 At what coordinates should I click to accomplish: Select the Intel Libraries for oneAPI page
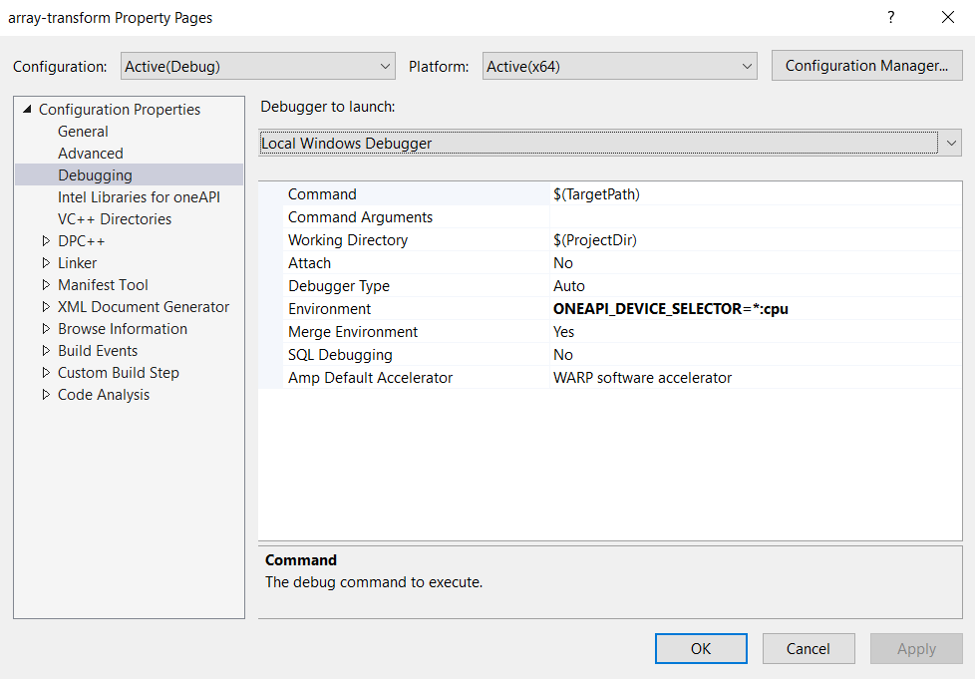(x=140, y=196)
